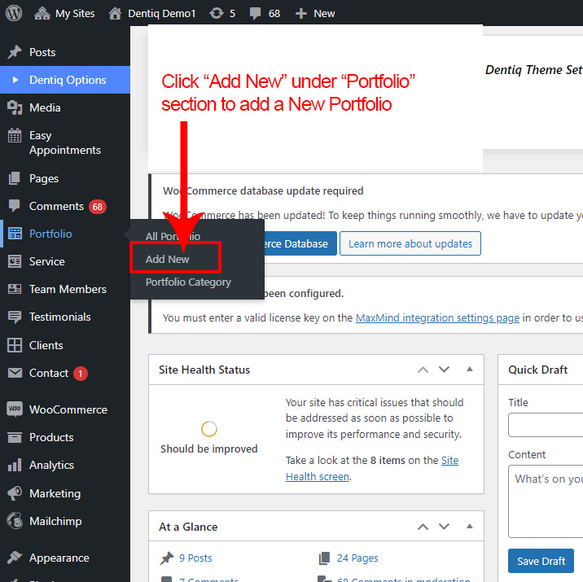Image resolution: width=583 pixels, height=582 pixels.
Task: Open Portfolio Category submenu item
Action: (188, 282)
